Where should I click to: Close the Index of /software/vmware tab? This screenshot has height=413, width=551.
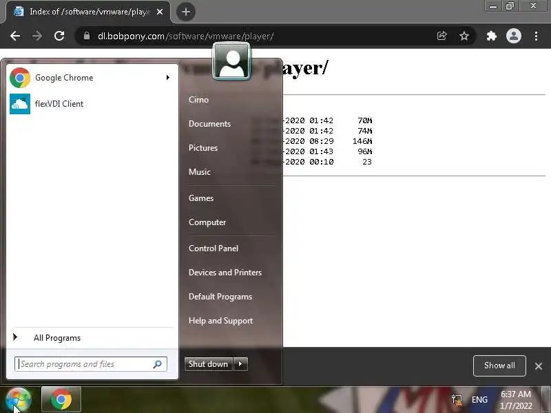(160, 12)
